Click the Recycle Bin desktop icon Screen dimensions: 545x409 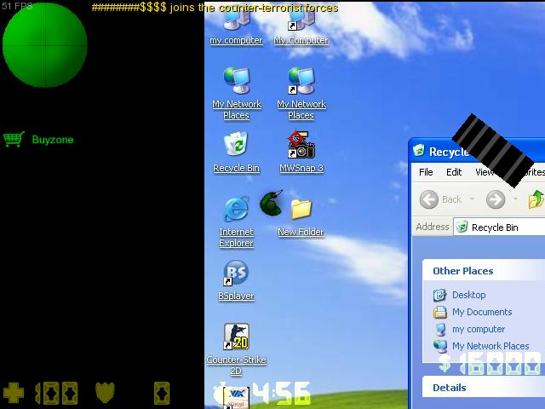pos(236,144)
